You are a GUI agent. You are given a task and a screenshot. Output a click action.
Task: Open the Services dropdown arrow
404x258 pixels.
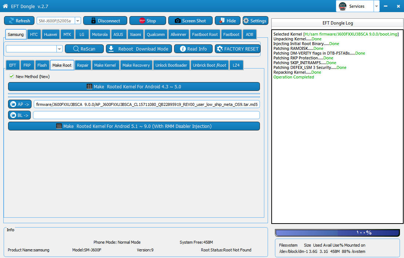coord(377,6)
